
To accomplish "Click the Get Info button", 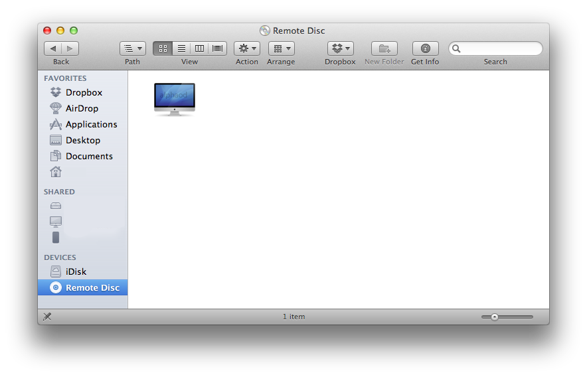I will pos(425,48).
